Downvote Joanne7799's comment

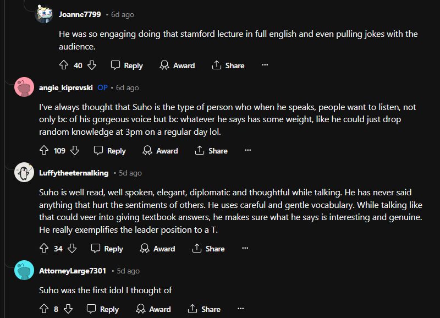click(92, 65)
